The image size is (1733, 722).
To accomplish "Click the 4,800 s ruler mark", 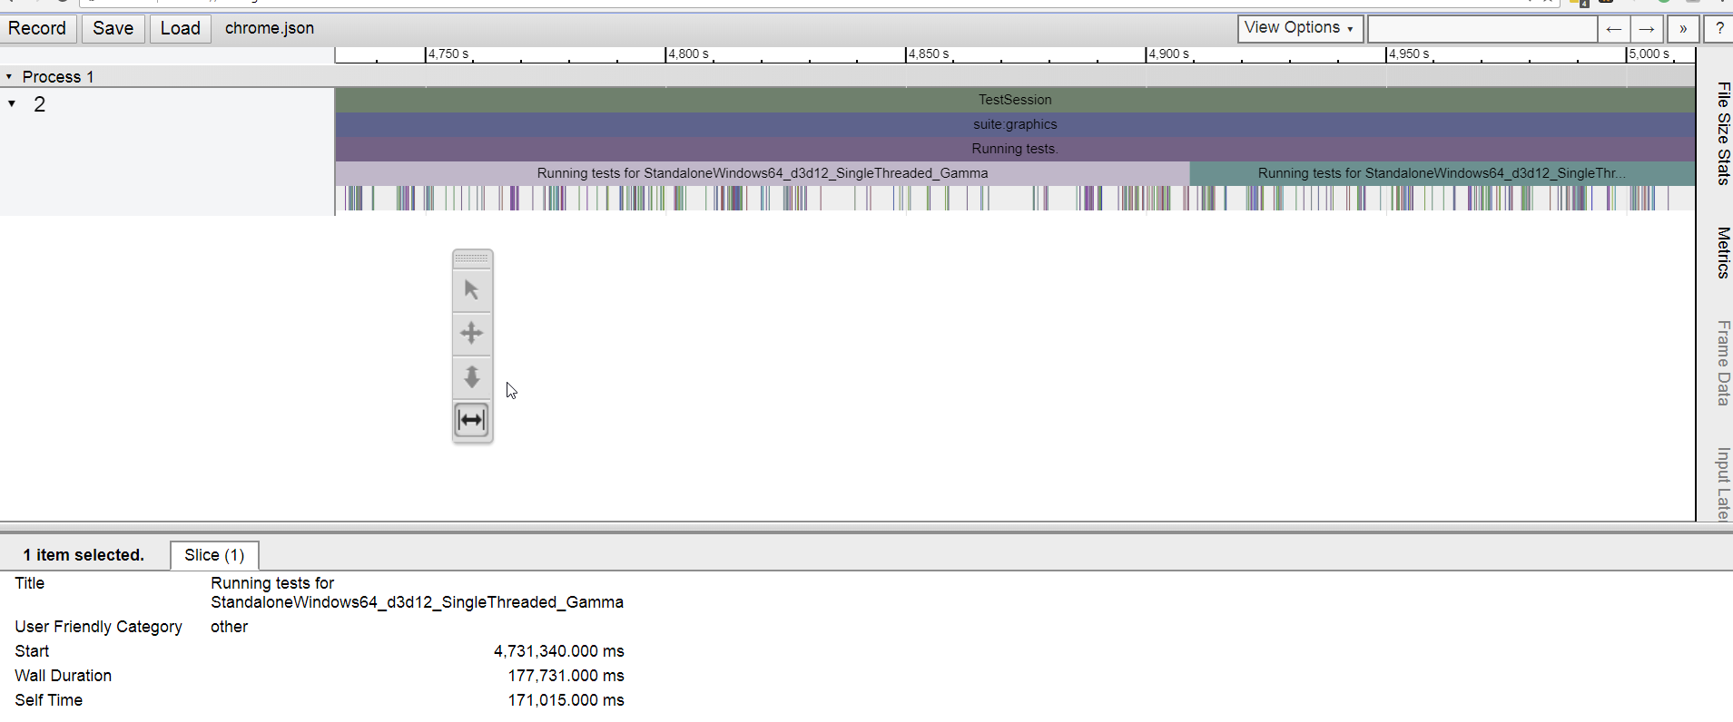I will click(x=688, y=54).
